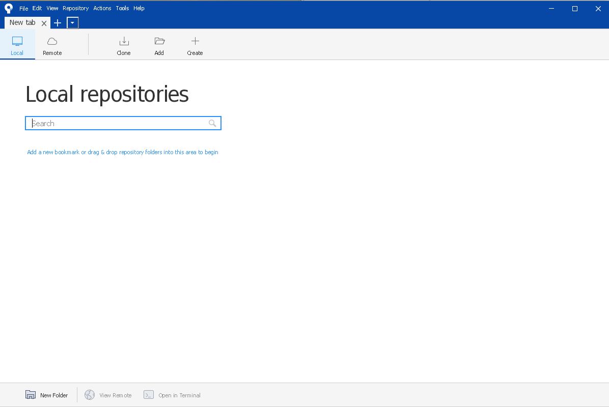Select the New tab tab
The height and width of the screenshot is (407, 609).
click(22, 23)
